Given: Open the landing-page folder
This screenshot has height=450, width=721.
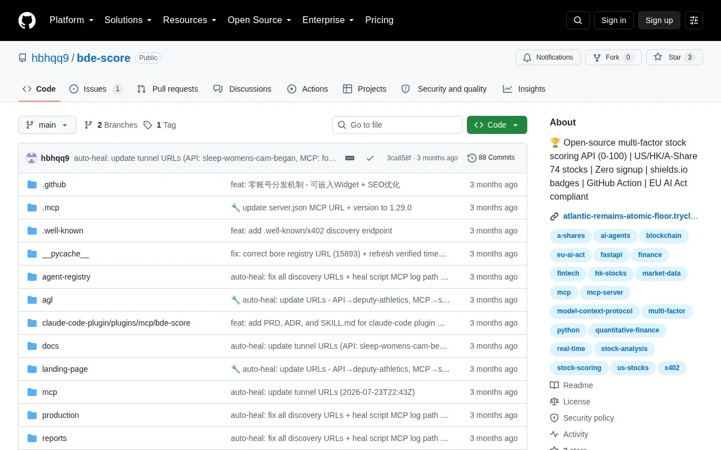Looking at the screenshot, I should (x=65, y=369).
